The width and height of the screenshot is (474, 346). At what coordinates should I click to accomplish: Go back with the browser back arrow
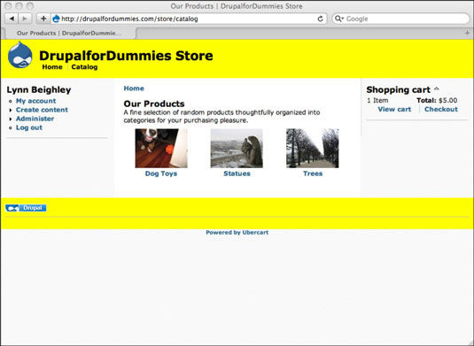[x=12, y=19]
